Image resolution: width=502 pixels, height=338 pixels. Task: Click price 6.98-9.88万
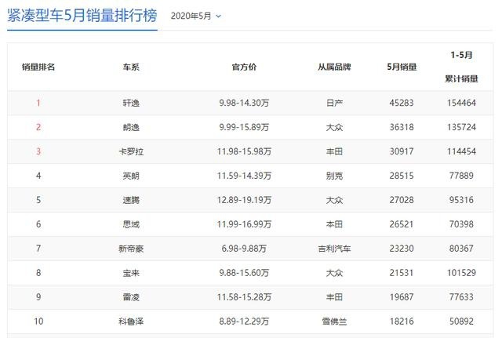point(244,249)
